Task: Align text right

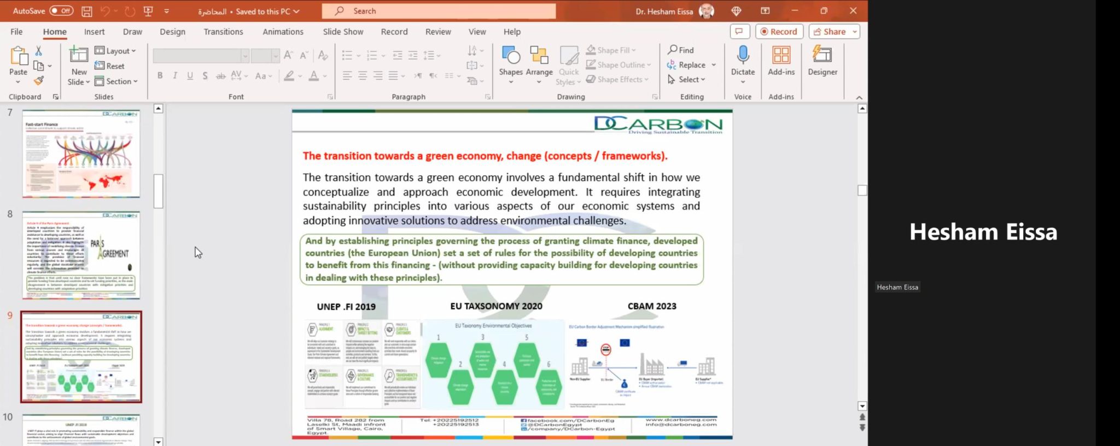Action: coord(378,76)
